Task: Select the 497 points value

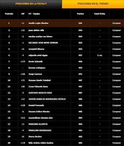Action: [80, 55]
